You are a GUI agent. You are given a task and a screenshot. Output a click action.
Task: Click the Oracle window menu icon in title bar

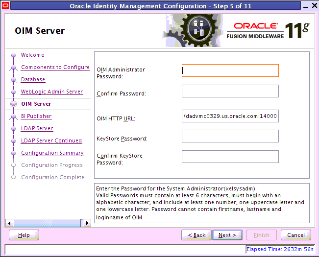[5, 5]
